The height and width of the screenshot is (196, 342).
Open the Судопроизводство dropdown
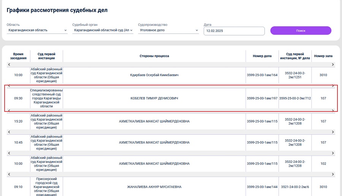coord(168,30)
